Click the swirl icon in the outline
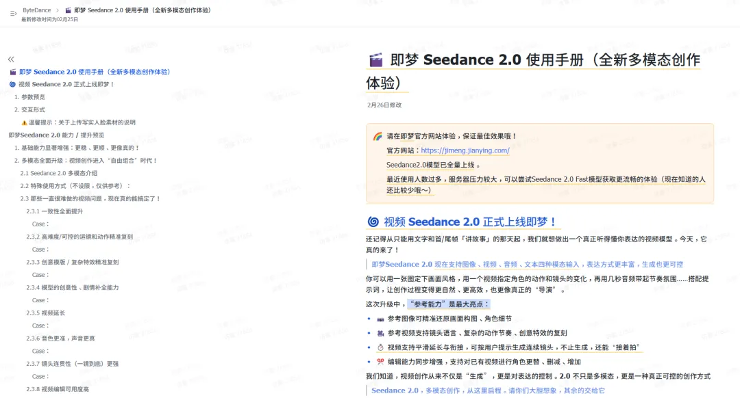 pos(13,84)
